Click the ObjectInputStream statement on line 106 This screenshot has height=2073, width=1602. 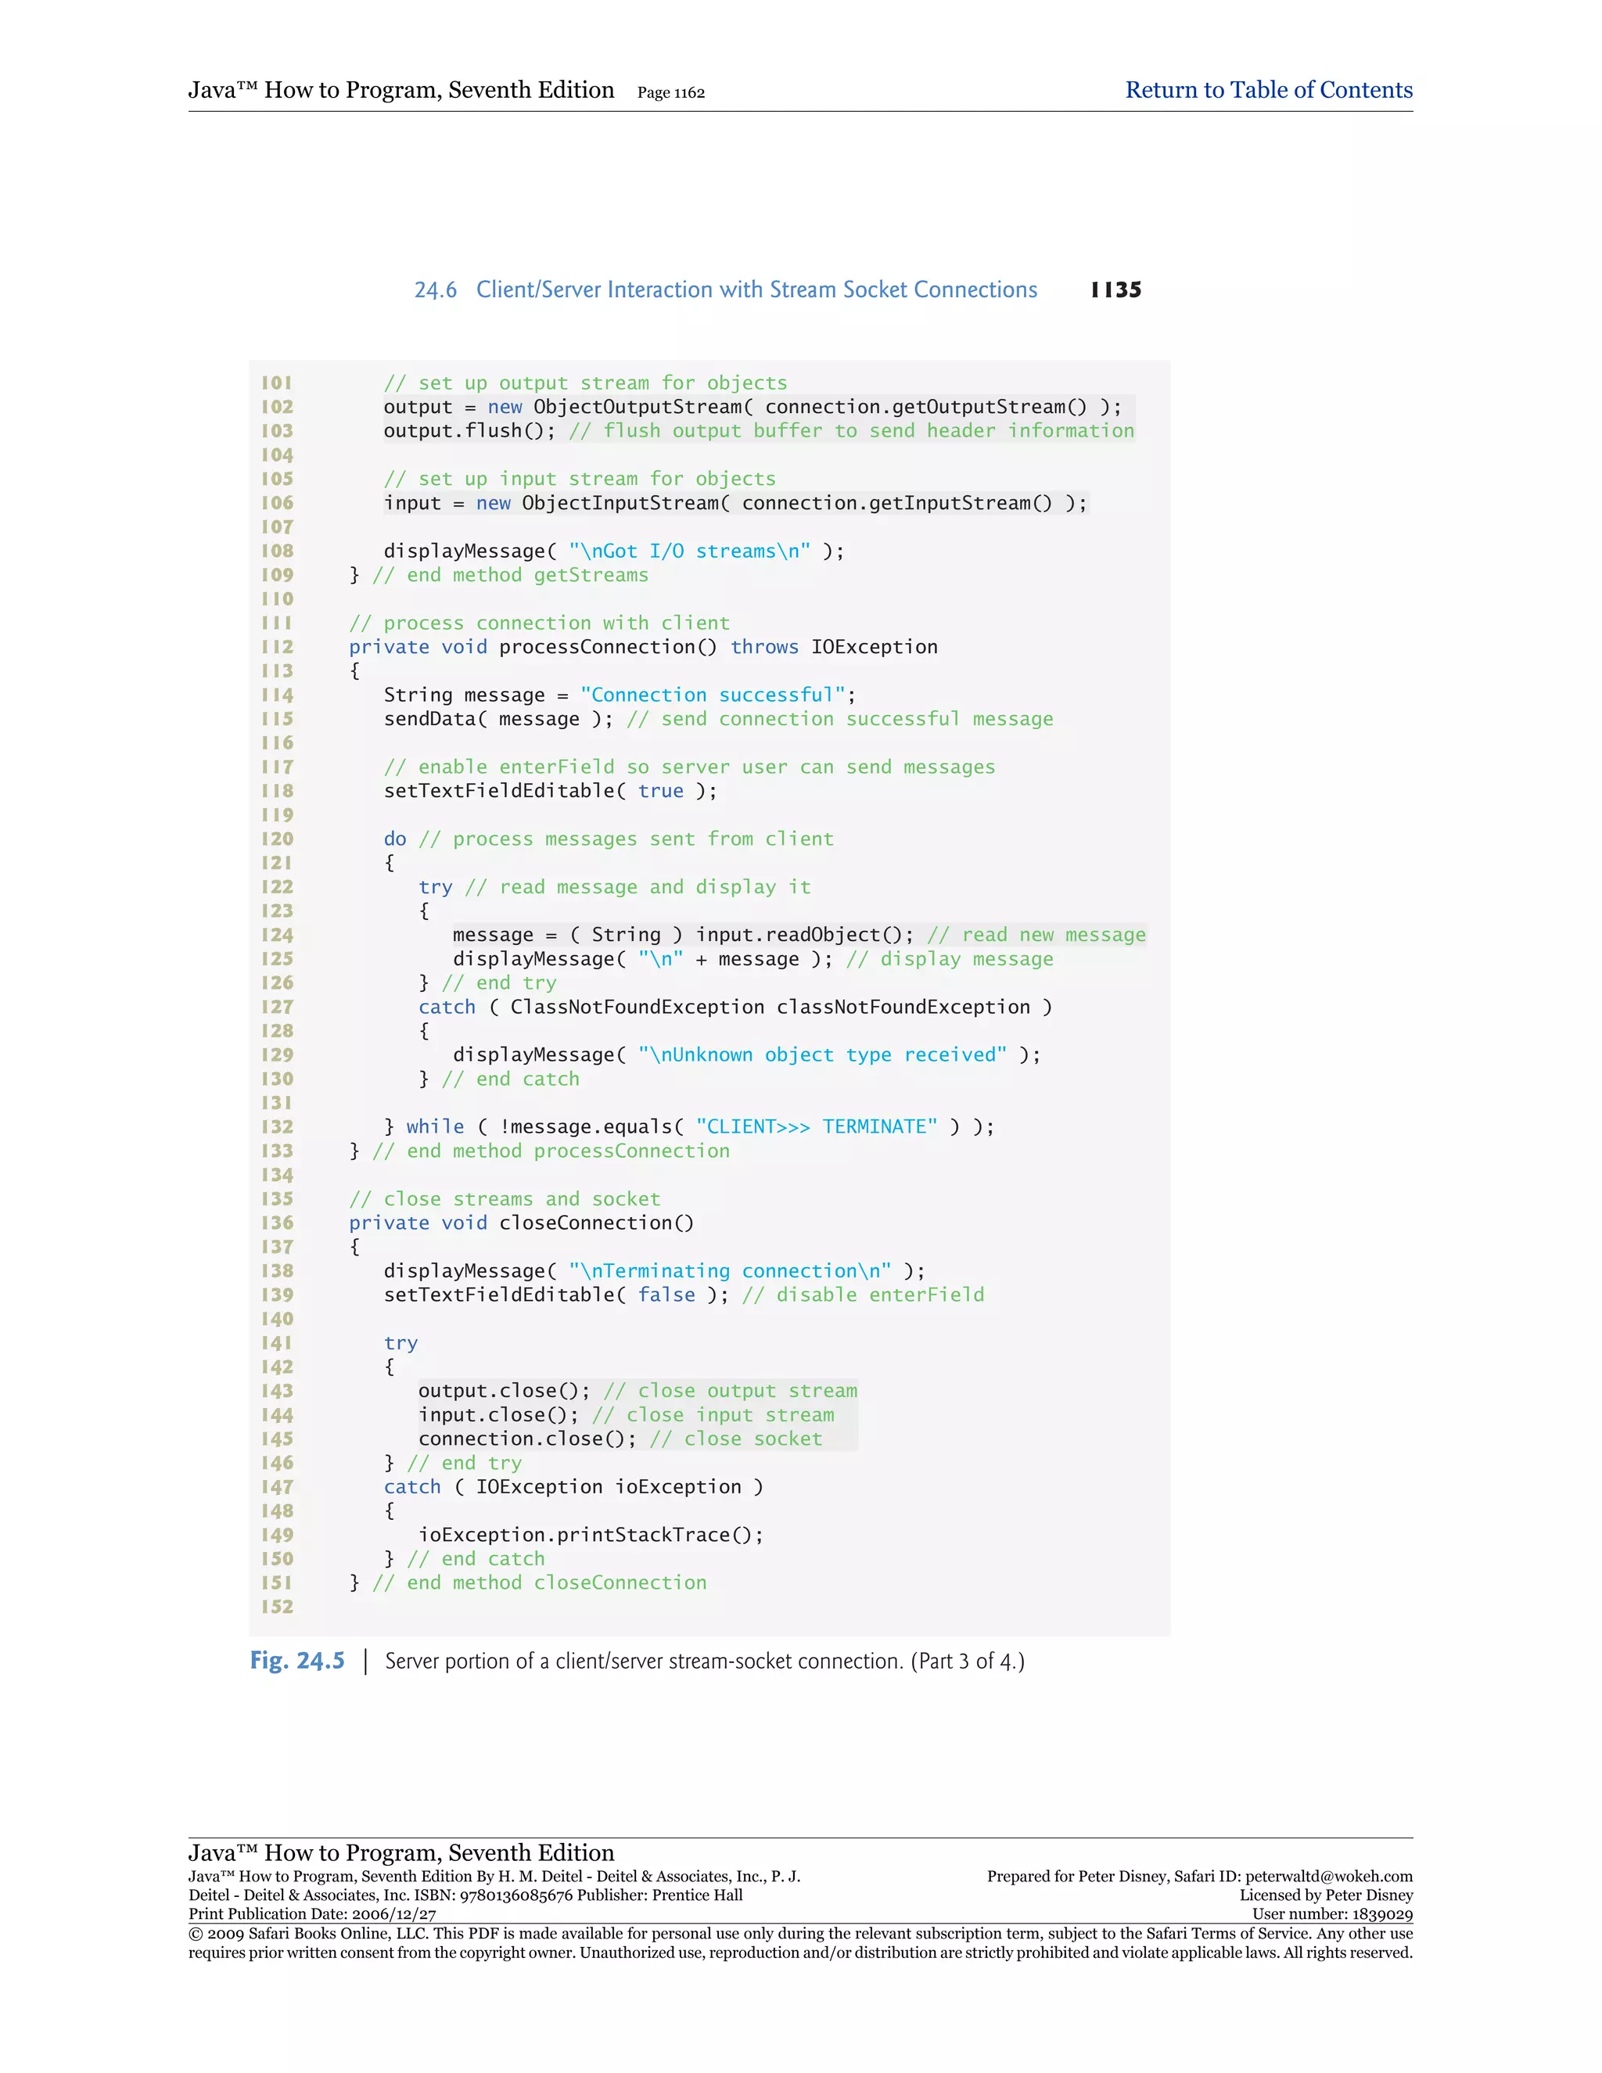click(x=735, y=503)
